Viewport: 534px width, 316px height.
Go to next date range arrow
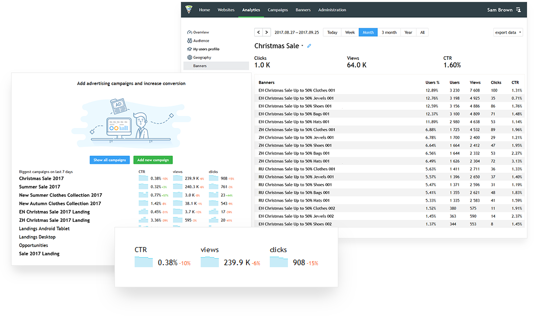tap(266, 32)
